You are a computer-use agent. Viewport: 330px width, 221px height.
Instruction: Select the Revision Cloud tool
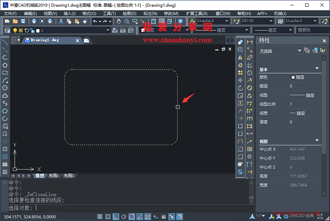(x=5, y=96)
